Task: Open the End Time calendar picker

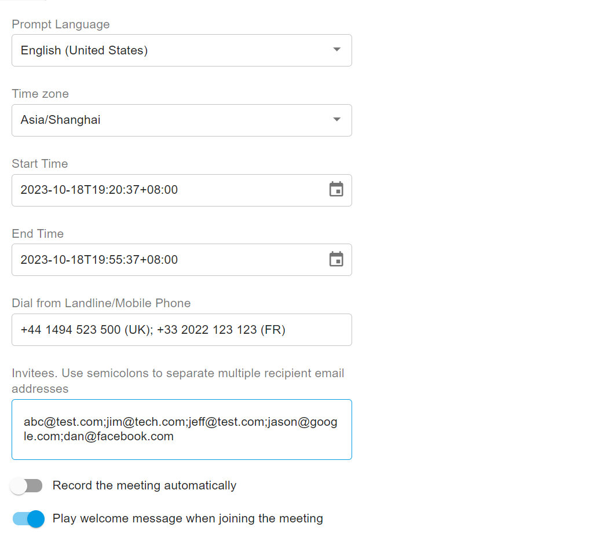Action: pyautogui.click(x=336, y=260)
